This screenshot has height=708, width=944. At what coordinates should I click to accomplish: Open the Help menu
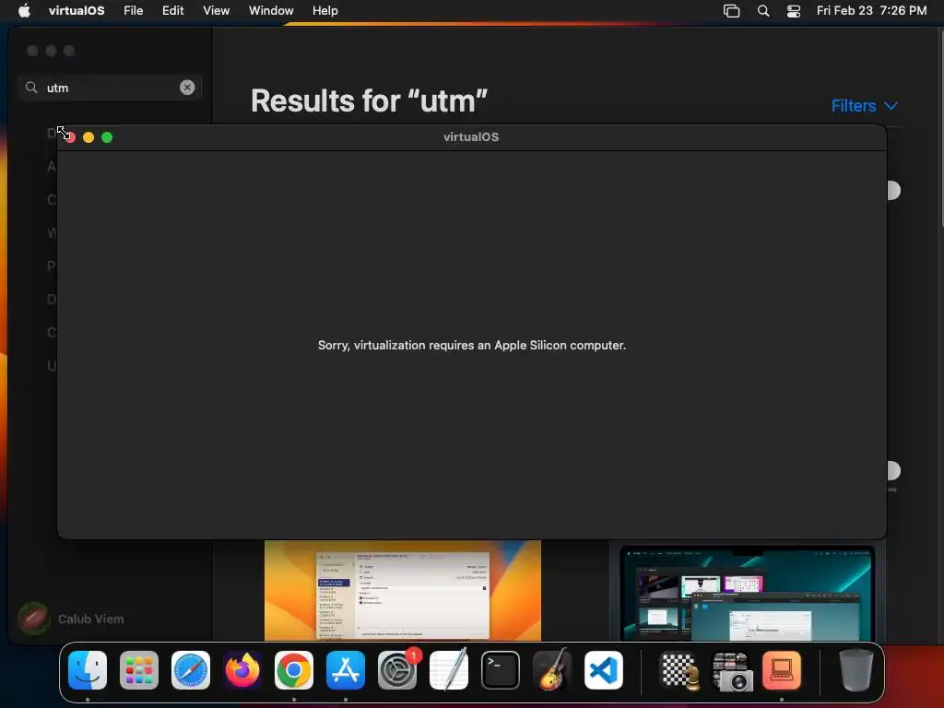tap(325, 10)
